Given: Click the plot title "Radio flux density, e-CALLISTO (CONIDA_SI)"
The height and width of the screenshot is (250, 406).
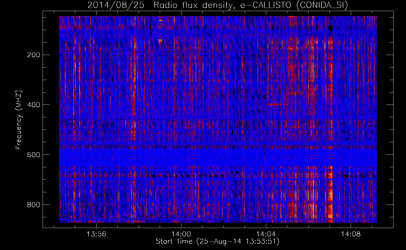Looking at the screenshot, I should 251,5.
